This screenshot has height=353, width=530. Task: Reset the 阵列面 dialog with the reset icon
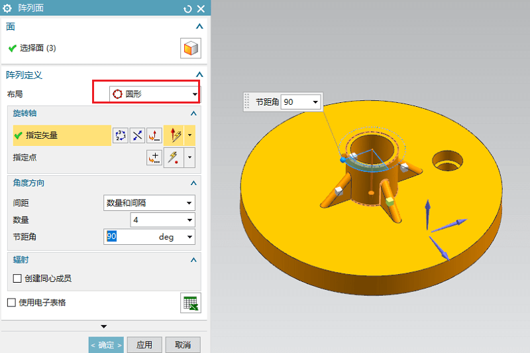187,9
